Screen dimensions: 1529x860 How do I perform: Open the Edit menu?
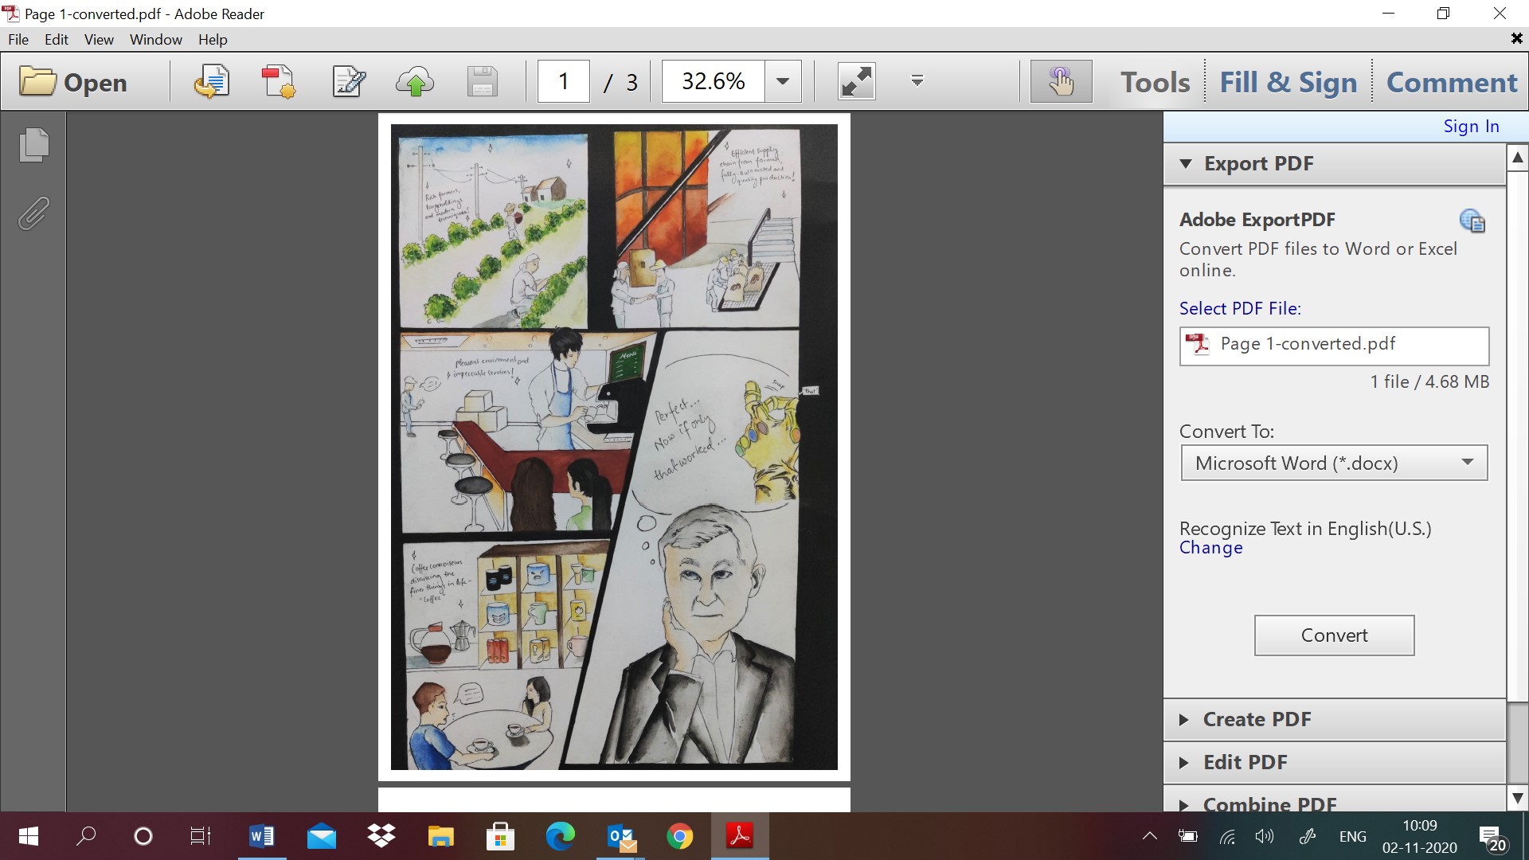coord(56,40)
